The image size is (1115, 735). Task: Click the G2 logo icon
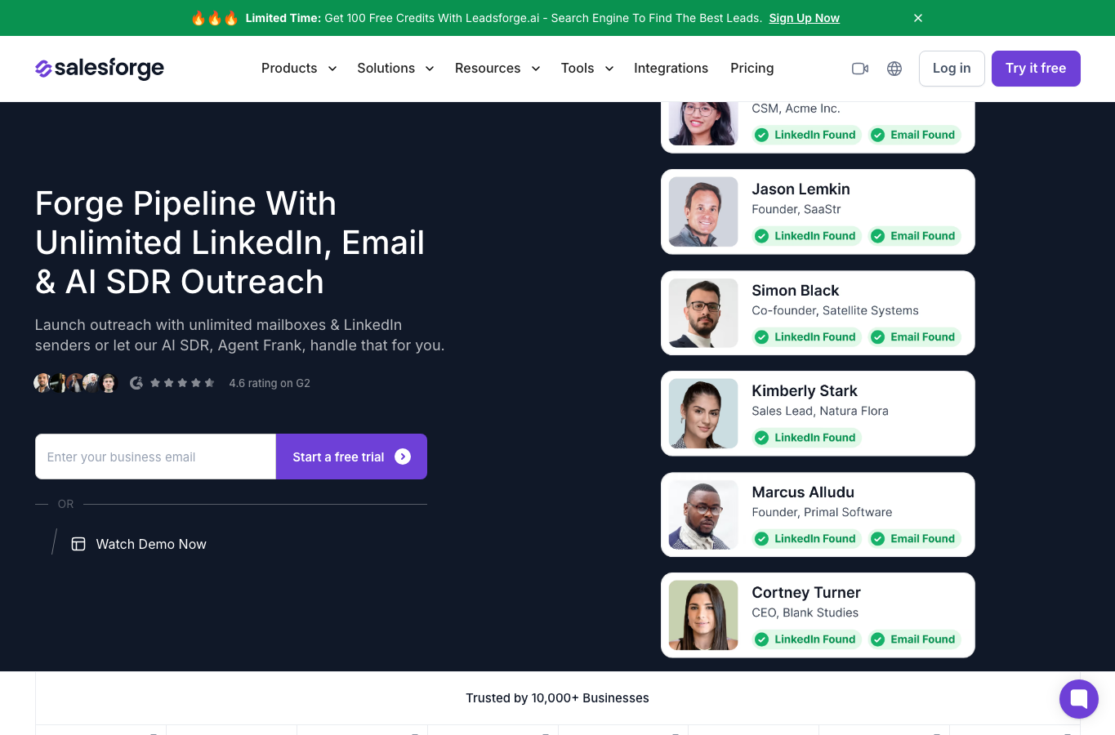pyautogui.click(x=136, y=383)
